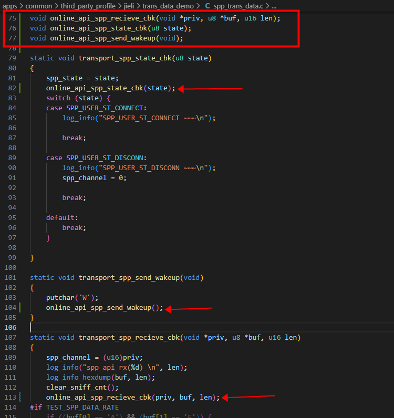Place cursor on 'spp_state = state;' statement

82,78
